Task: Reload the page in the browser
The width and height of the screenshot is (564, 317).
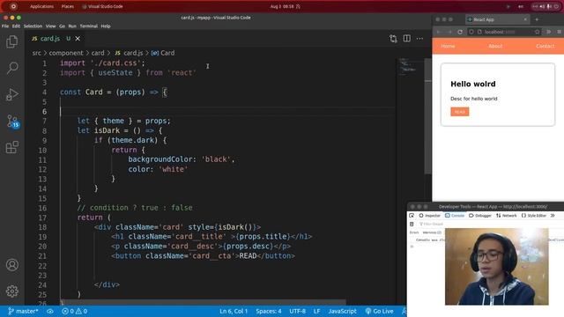Action: coord(460,32)
